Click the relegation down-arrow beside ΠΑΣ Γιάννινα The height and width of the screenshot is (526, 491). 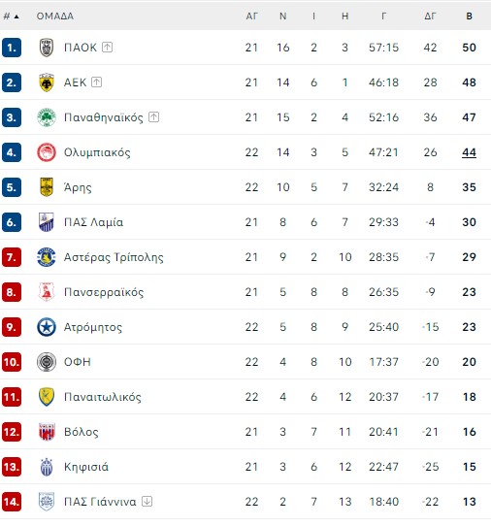[147, 502]
